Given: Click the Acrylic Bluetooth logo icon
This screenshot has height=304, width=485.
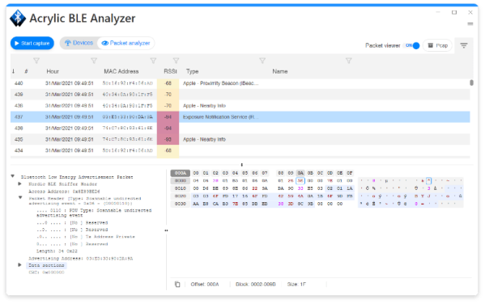Looking at the screenshot, I should pyautogui.click(x=18, y=19).
